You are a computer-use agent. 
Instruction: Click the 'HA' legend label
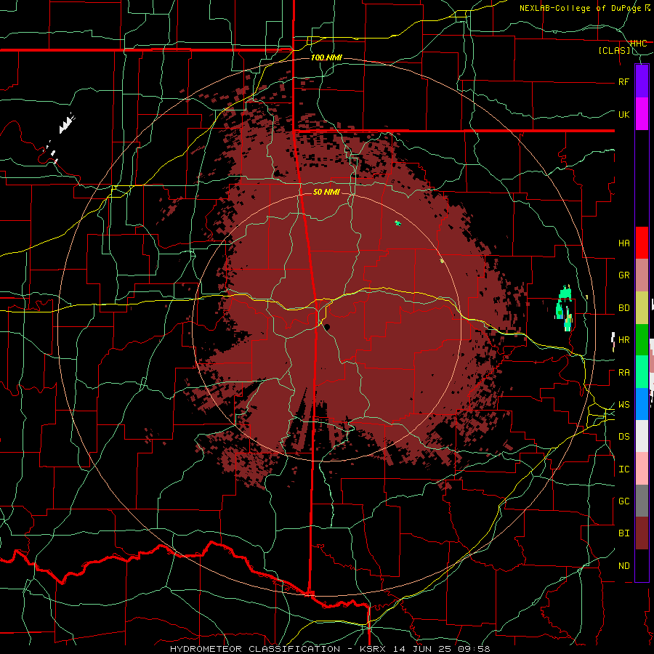click(x=623, y=243)
